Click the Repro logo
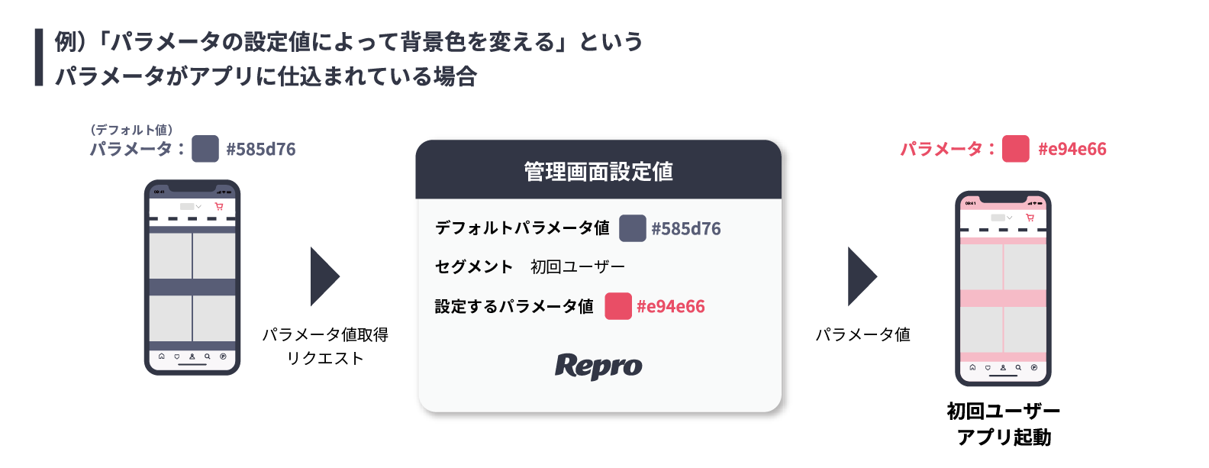Image resolution: width=1209 pixels, height=468 pixels. tap(598, 366)
